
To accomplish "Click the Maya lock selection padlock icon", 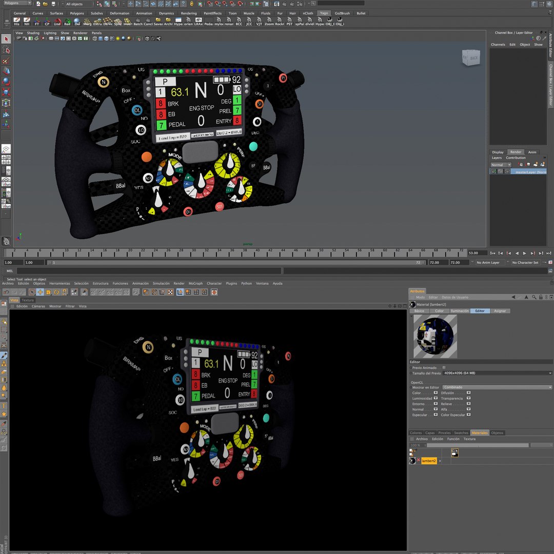I will pos(191,4).
